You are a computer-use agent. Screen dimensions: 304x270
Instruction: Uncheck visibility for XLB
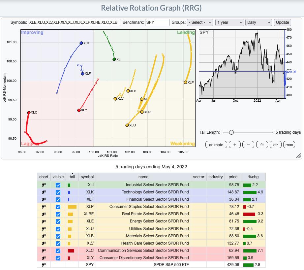coord(58,236)
